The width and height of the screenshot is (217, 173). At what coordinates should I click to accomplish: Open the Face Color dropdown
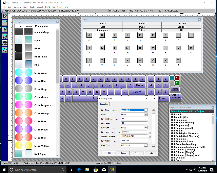[146, 145]
